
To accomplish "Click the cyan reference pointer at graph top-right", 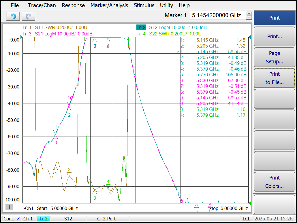I will click(250, 37).
